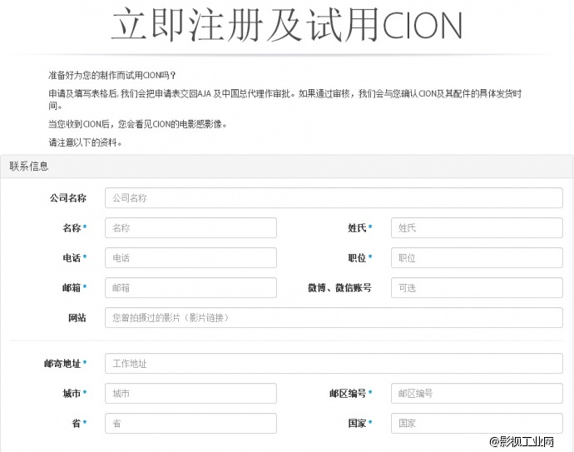Click the 微博、微信账号 optional field
574x452 pixels.
[x=477, y=288]
